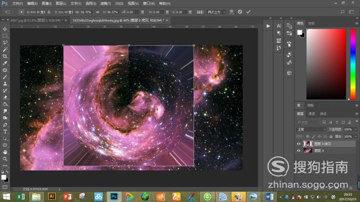The image size is (360, 202).
Task: Select the Crop tool
Action: point(5,57)
